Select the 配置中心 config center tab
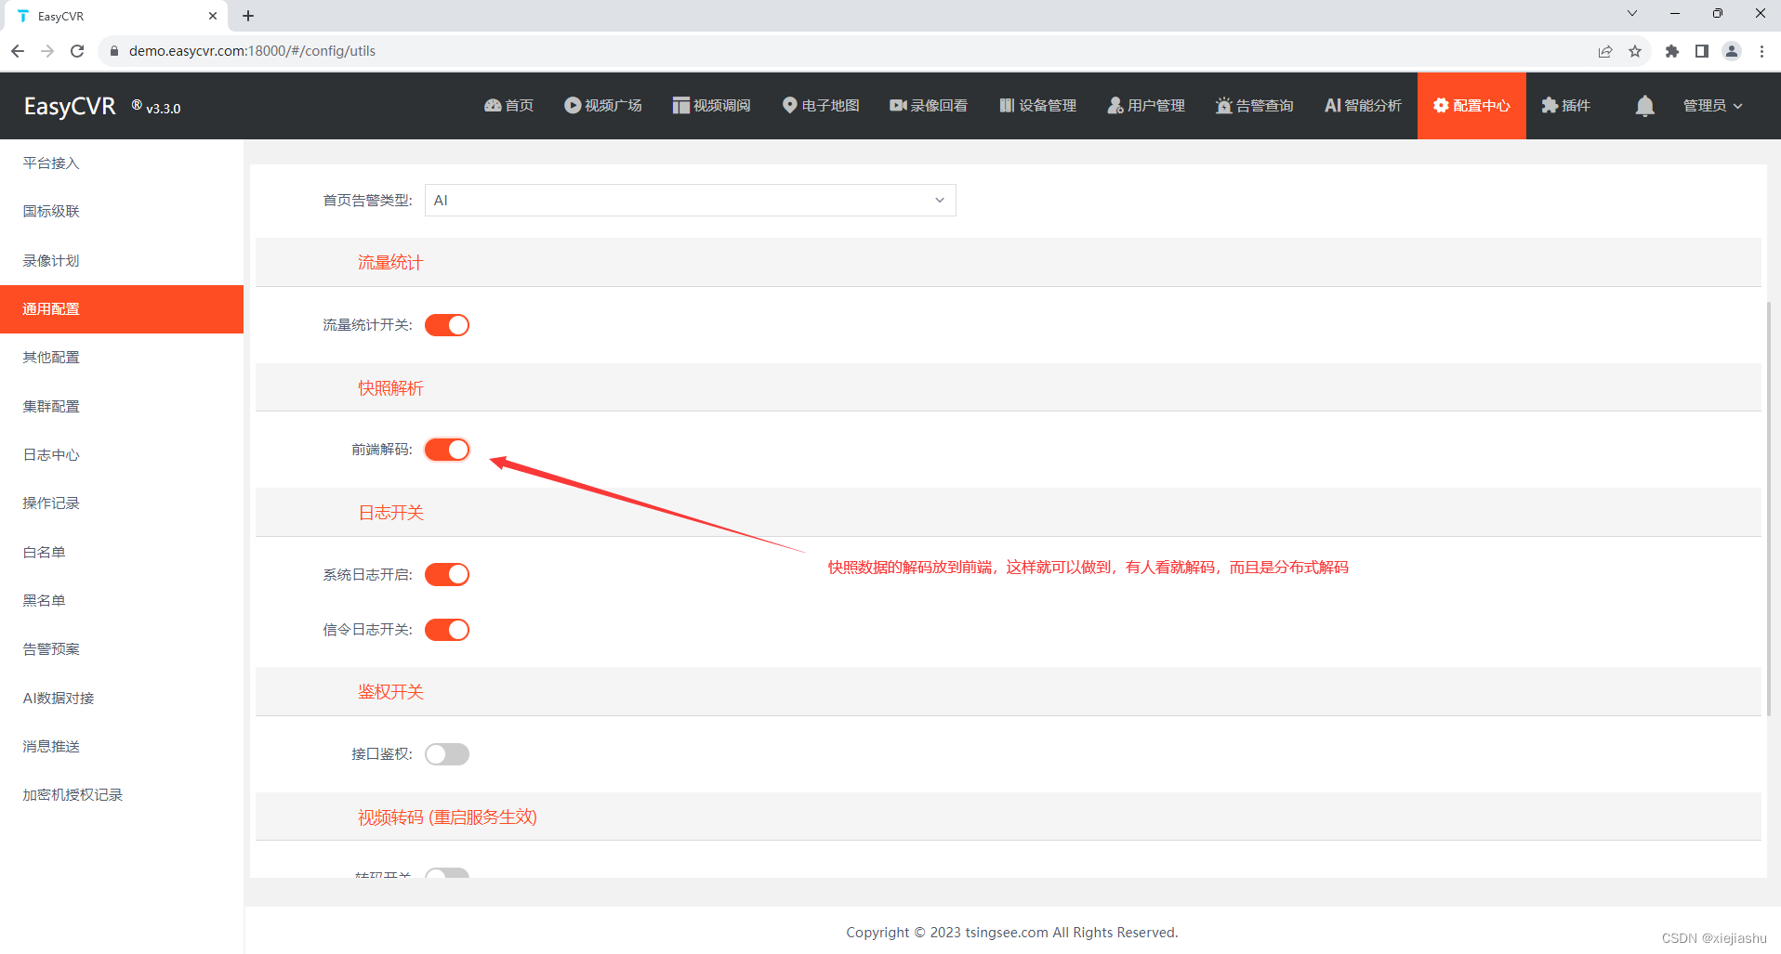 (x=1471, y=106)
